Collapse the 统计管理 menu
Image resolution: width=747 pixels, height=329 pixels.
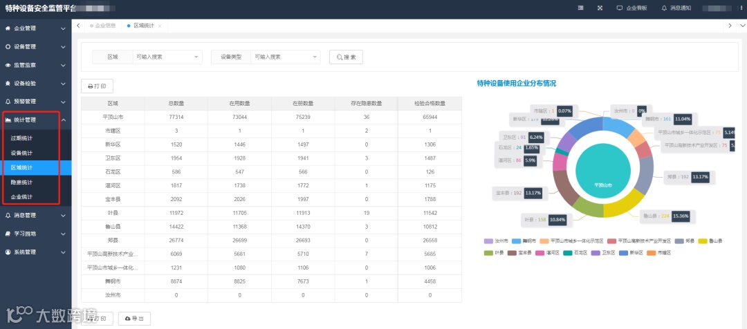(x=36, y=120)
